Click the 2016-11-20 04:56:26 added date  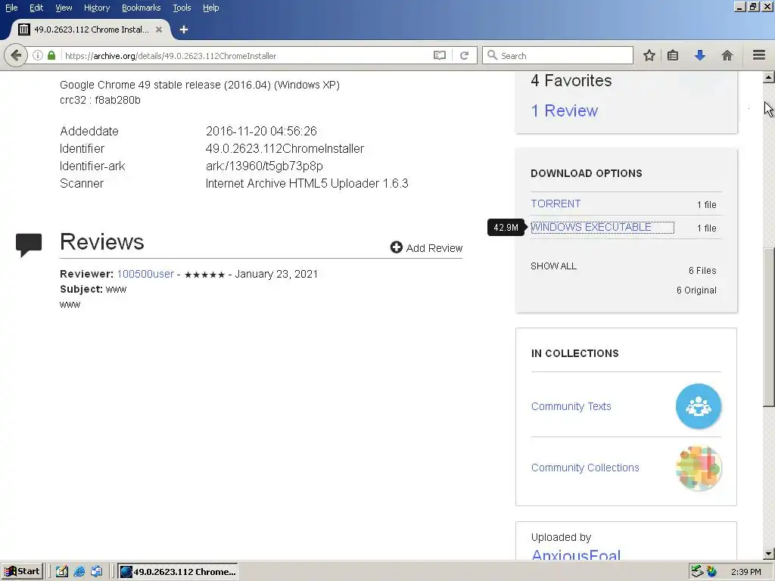[x=261, y=131]
